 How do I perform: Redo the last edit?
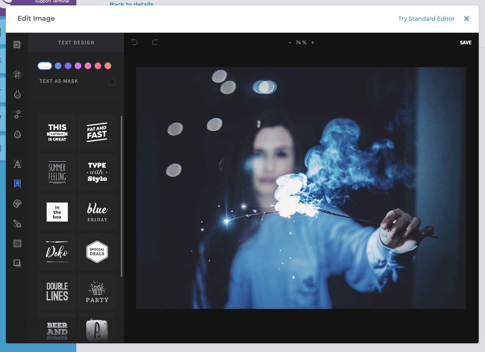tap(155, 42)
